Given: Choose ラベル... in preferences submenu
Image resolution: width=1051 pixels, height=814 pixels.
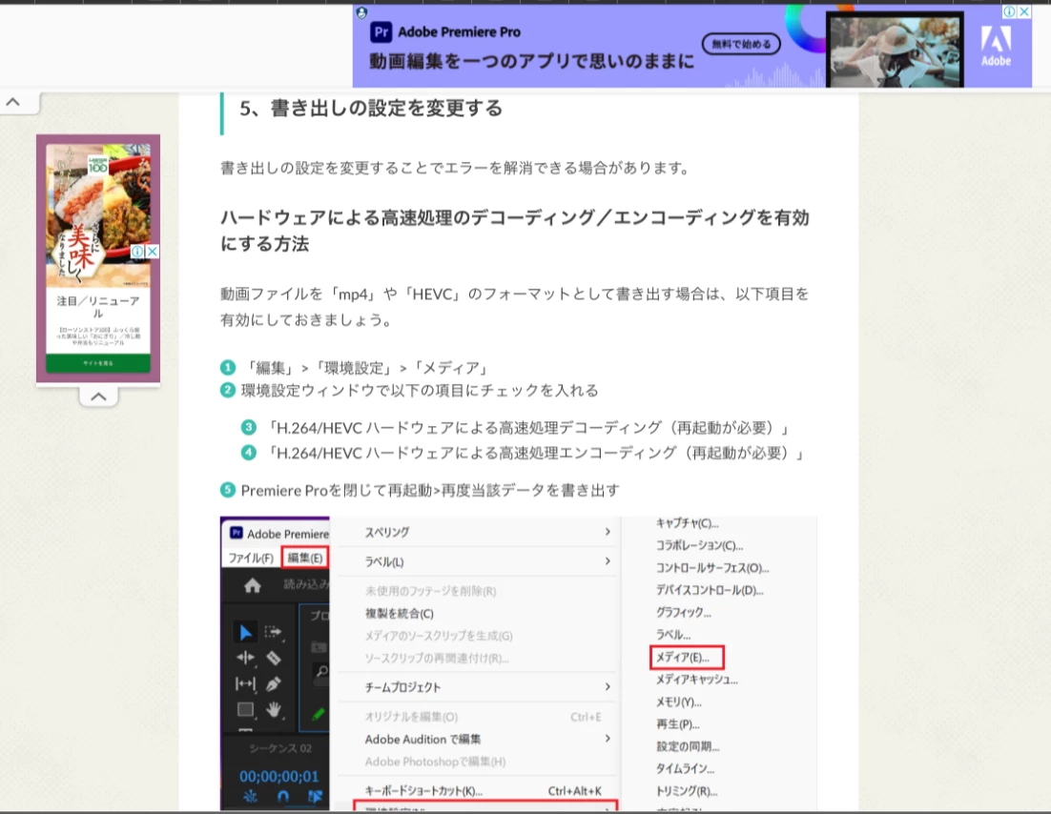Looking at the screenshot, I should pyautogui.click(x=673, y=635).
